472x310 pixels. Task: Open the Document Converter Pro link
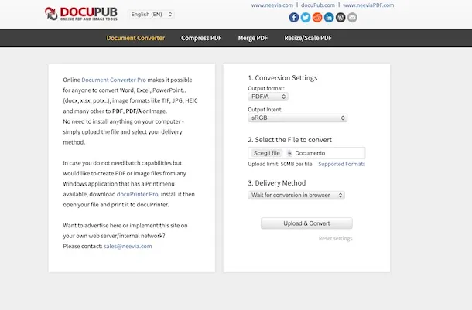[114, 80]
